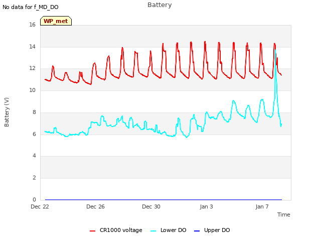This screenshot has height=240, width=321.
Task: Click the flat blue Upper DO line at zero
Action: [x=164, y=199]
